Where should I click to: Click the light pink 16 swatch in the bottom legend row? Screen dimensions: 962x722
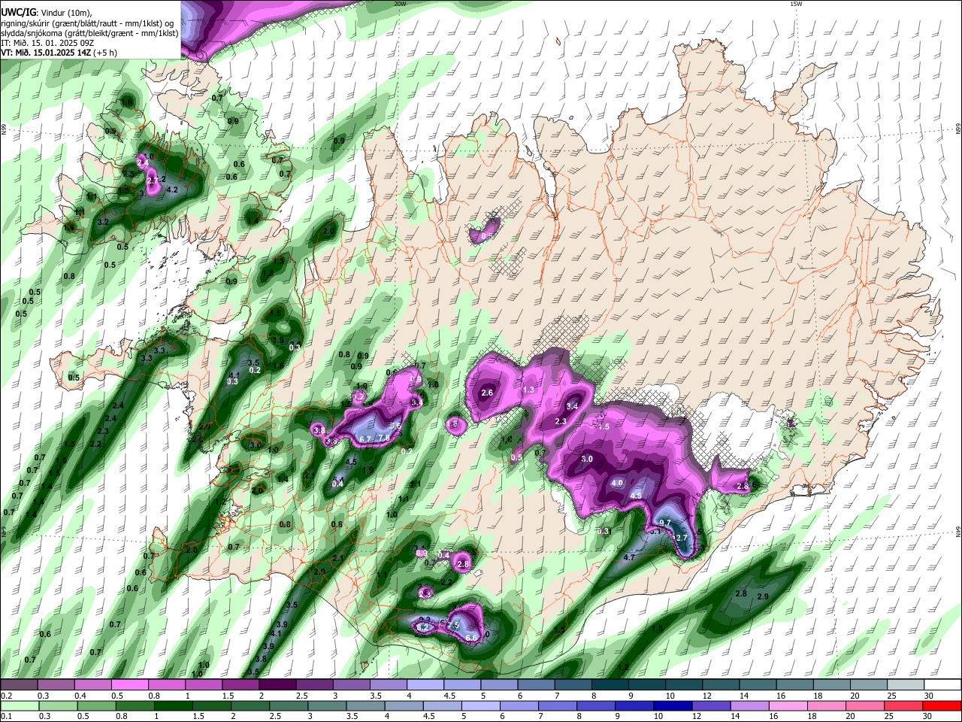coord(788,706)
